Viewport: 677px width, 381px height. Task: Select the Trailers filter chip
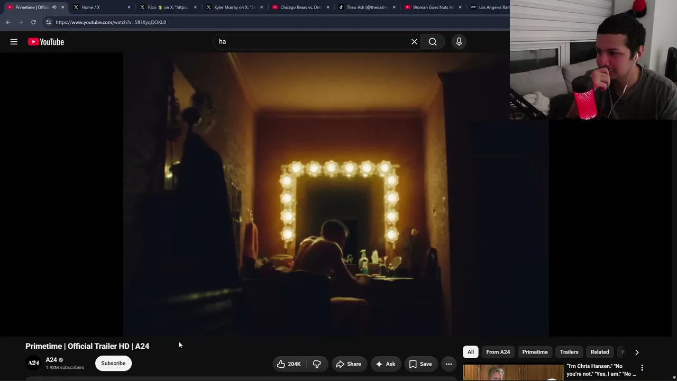click(569, 352)
